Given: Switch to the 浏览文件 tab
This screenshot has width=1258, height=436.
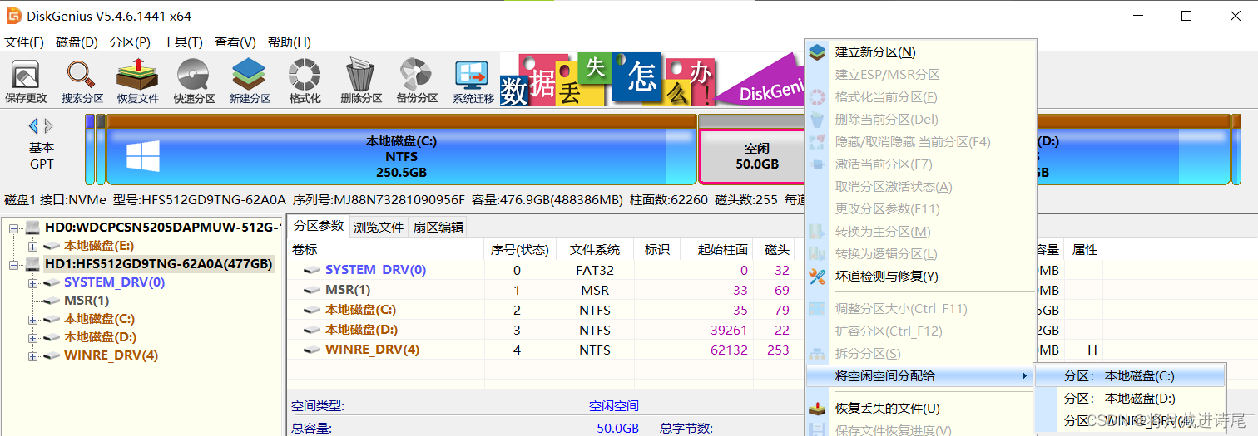Looking at the screenshot, I should coord(379,227).
